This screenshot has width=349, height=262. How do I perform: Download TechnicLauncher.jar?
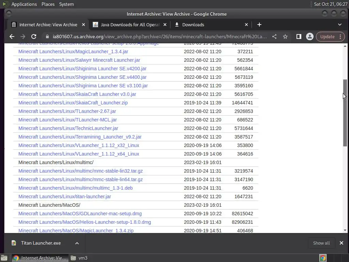coord(68,128)
